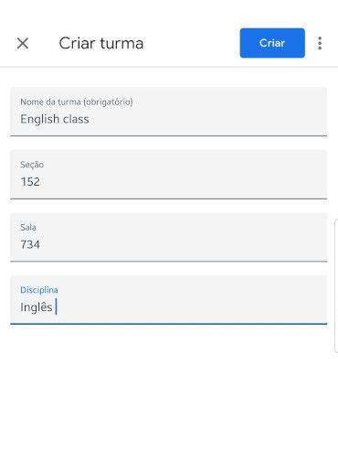
Task: Click empty space right of Inglês text
Action: pyautogui.click(x=192, y=307)
